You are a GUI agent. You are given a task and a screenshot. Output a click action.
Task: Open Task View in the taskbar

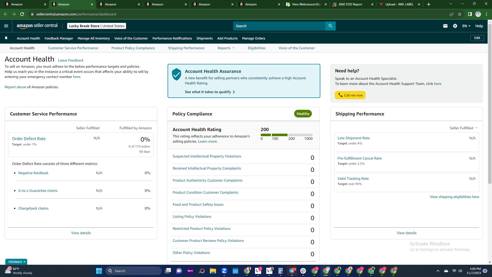pos(168,271)
